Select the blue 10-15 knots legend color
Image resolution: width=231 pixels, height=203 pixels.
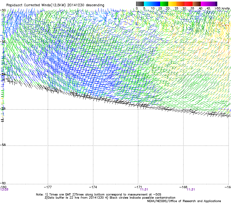coord(156,4)
